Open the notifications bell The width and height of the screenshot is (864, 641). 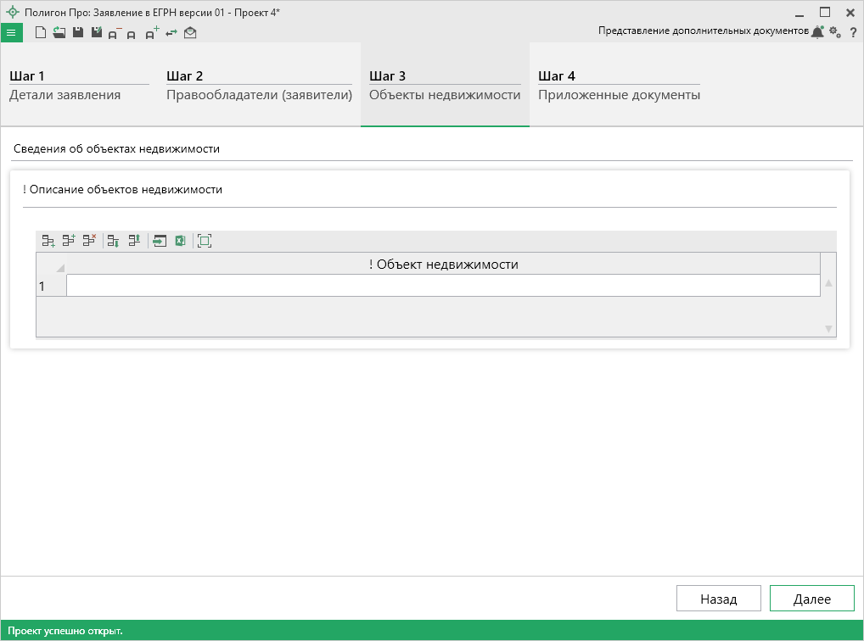pyautogui.click(x=817, y=32)
